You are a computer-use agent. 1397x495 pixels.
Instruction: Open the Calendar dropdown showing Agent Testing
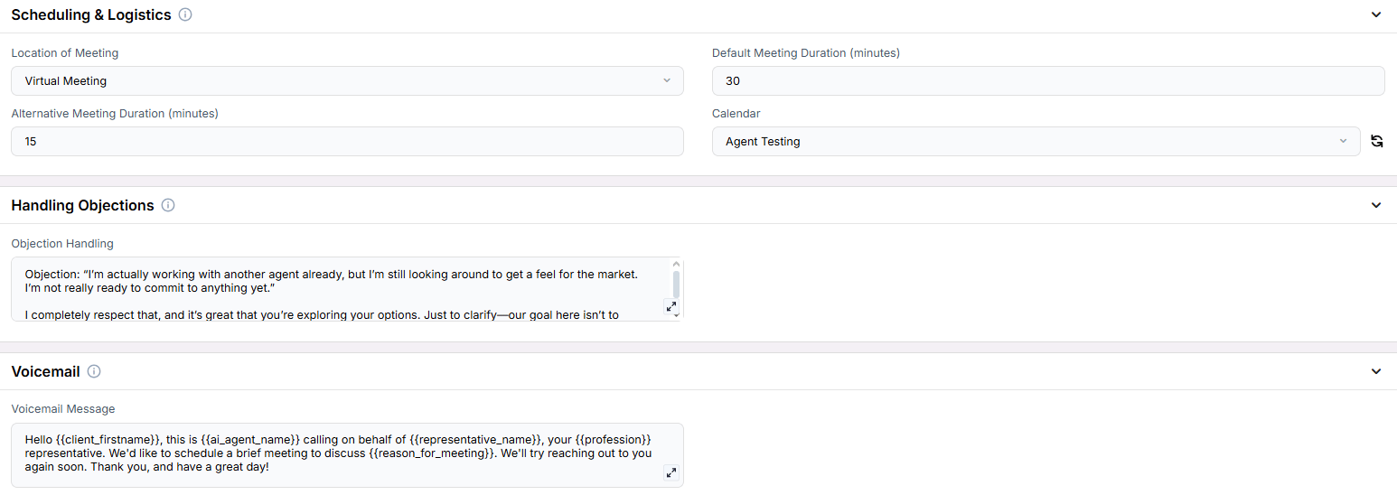tap(1036, 141)
